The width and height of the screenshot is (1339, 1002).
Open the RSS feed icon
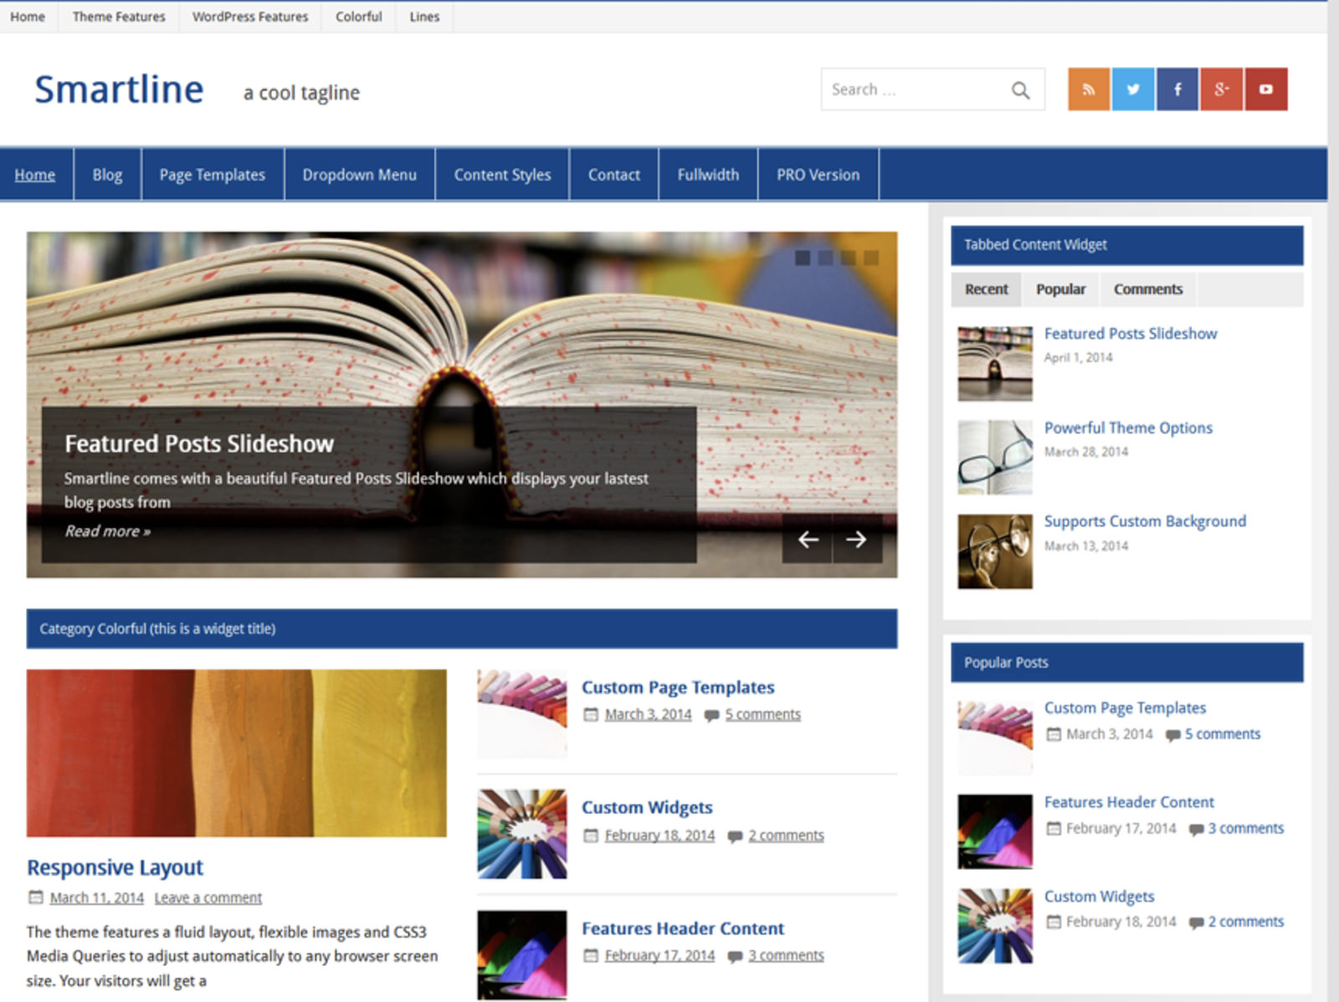tap(1089, 89)
